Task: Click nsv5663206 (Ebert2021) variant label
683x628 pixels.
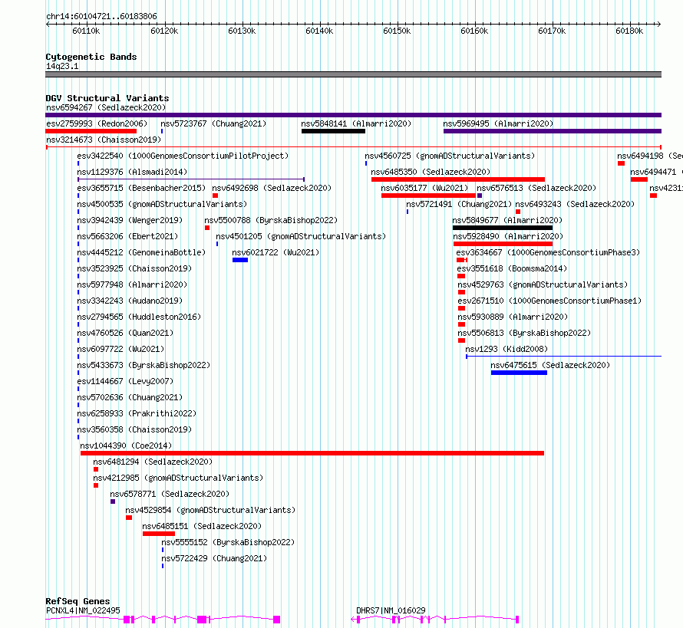Action: click(127, 236)
